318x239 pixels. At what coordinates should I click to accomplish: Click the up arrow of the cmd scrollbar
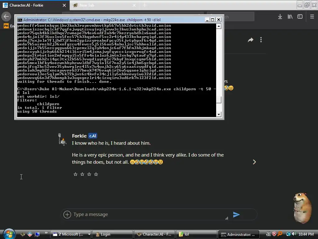[219, 26]
